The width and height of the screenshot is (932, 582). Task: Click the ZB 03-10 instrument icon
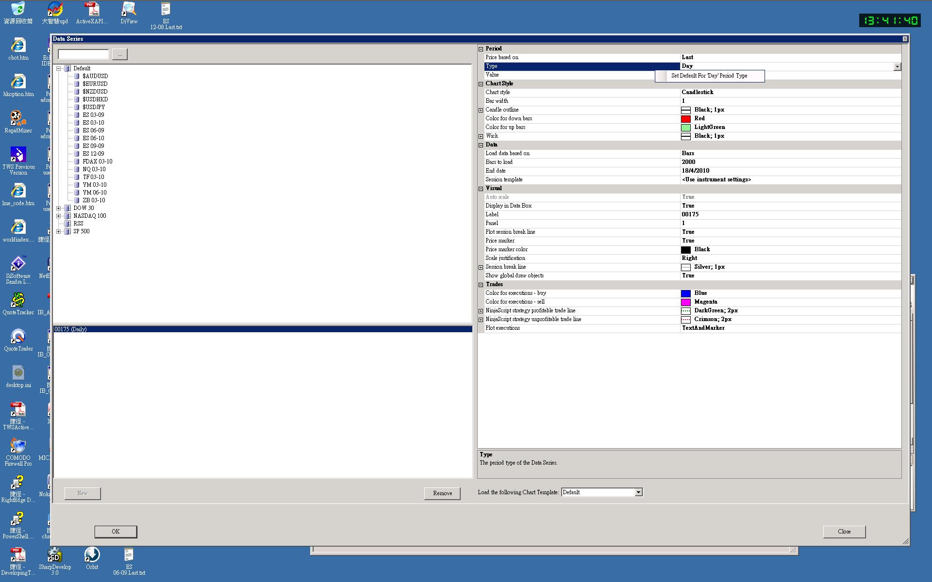tap(77, 200)
